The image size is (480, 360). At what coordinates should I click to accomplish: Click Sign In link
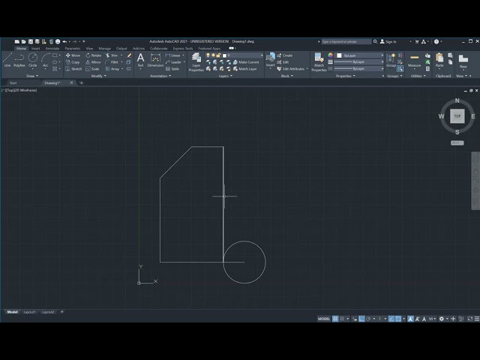click(x=388, y=42)
